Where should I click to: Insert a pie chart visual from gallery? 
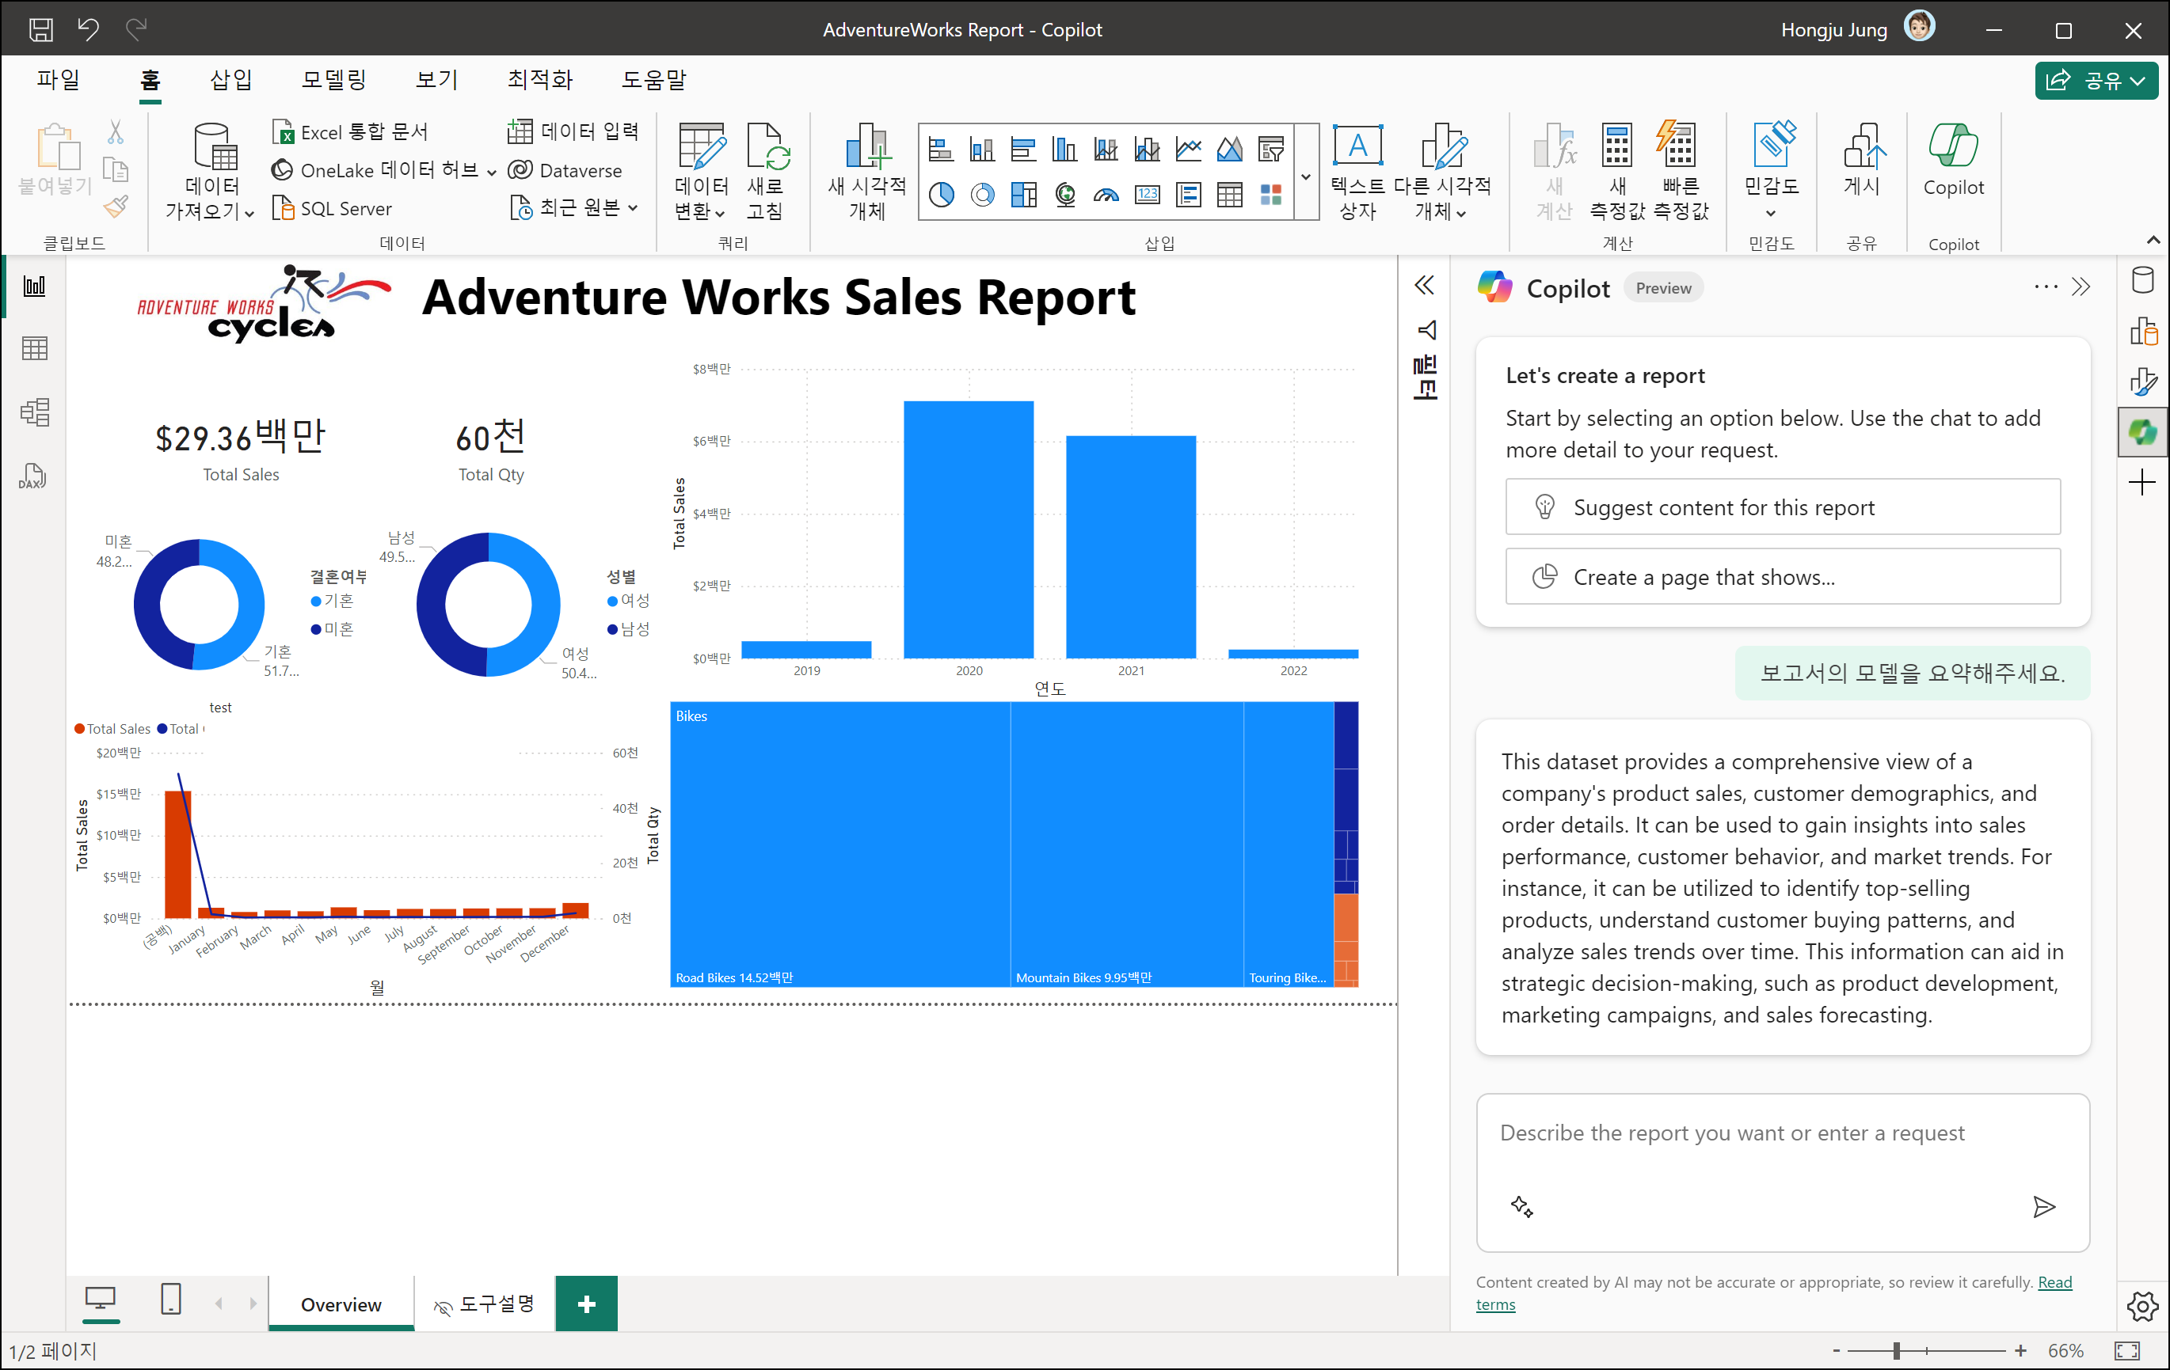[941, 195]
